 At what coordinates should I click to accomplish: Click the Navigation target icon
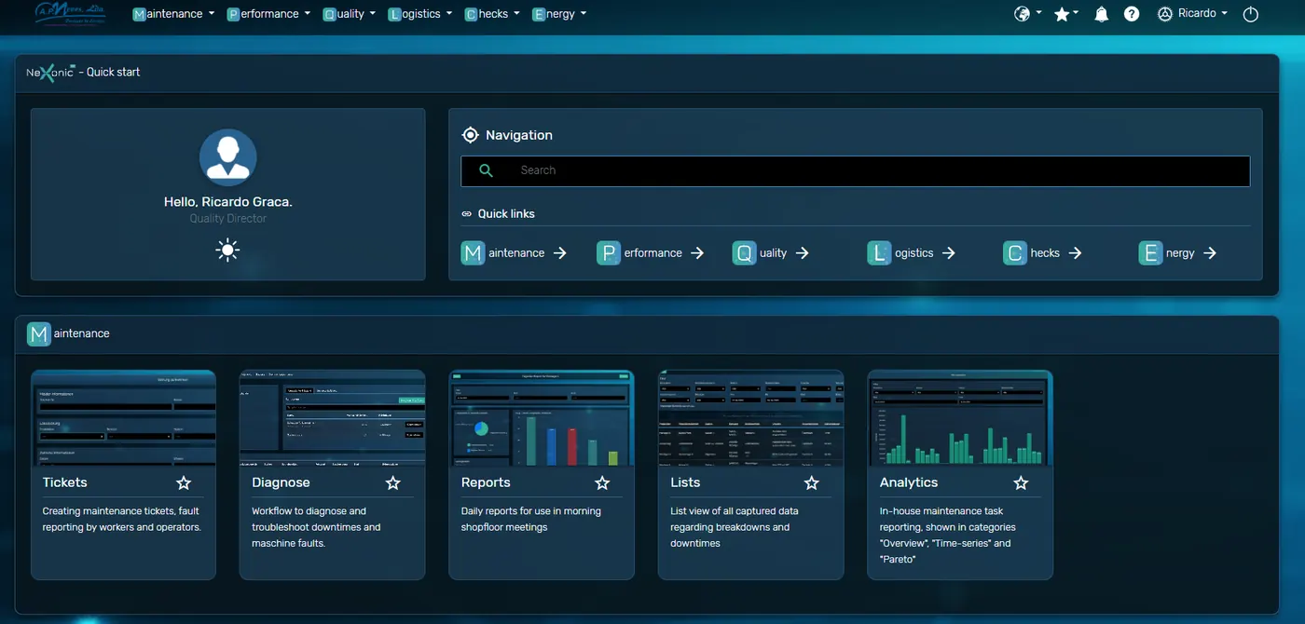coord(471,135)
